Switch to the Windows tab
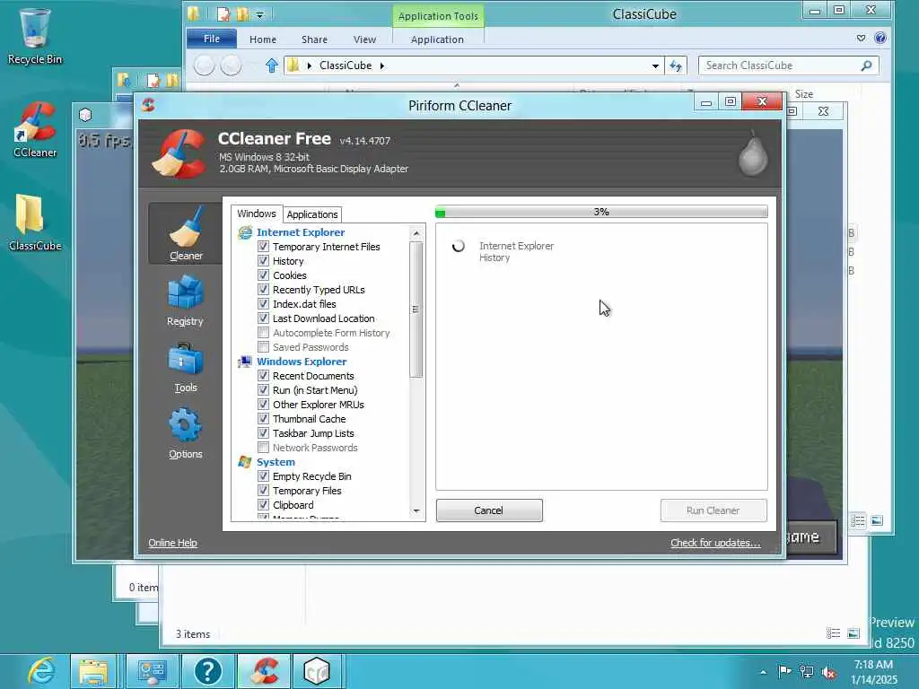Screen dimensions: 919x689 [257, 214]
